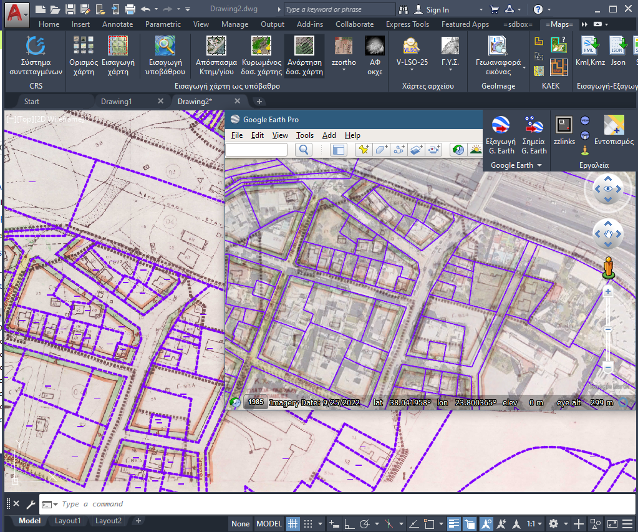Click Google Earth Add Placemark pin icon
Viewport: 638px width, 532px height.
pyautogui.click(x=364, y=150)
